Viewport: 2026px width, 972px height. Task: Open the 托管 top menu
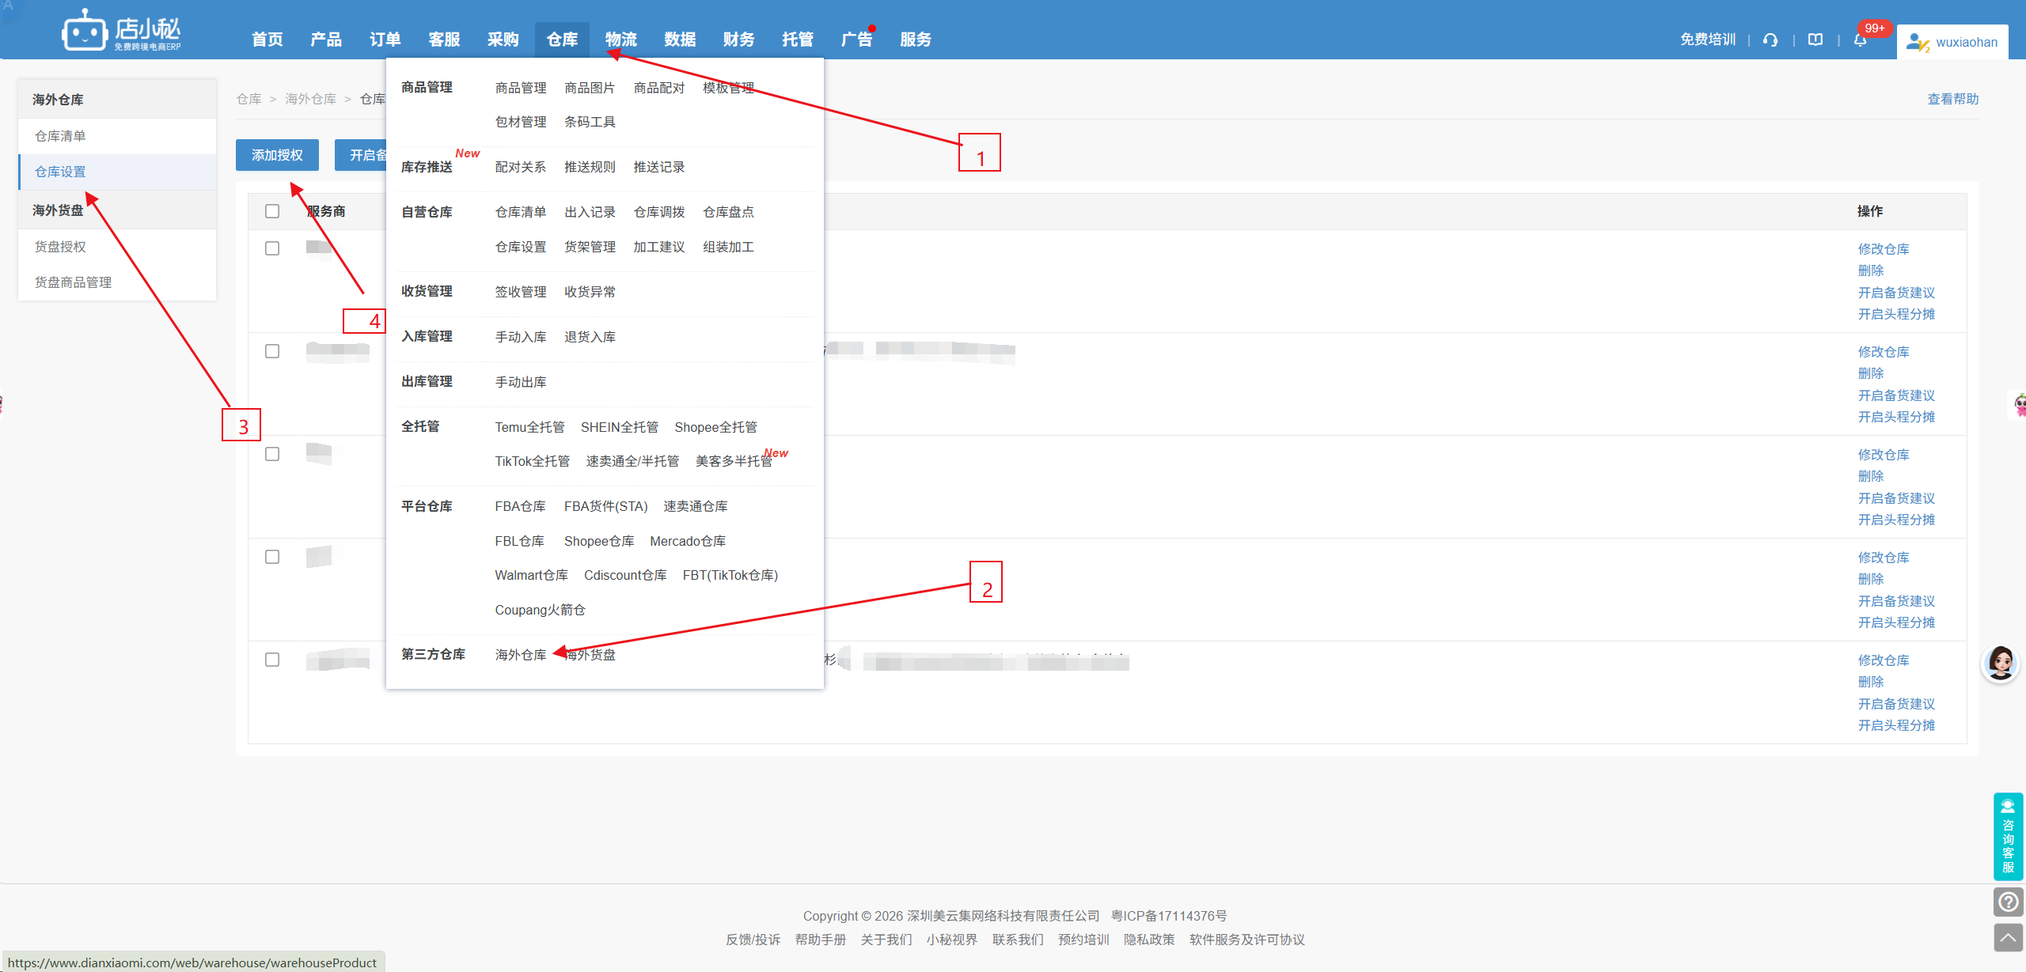798,40
